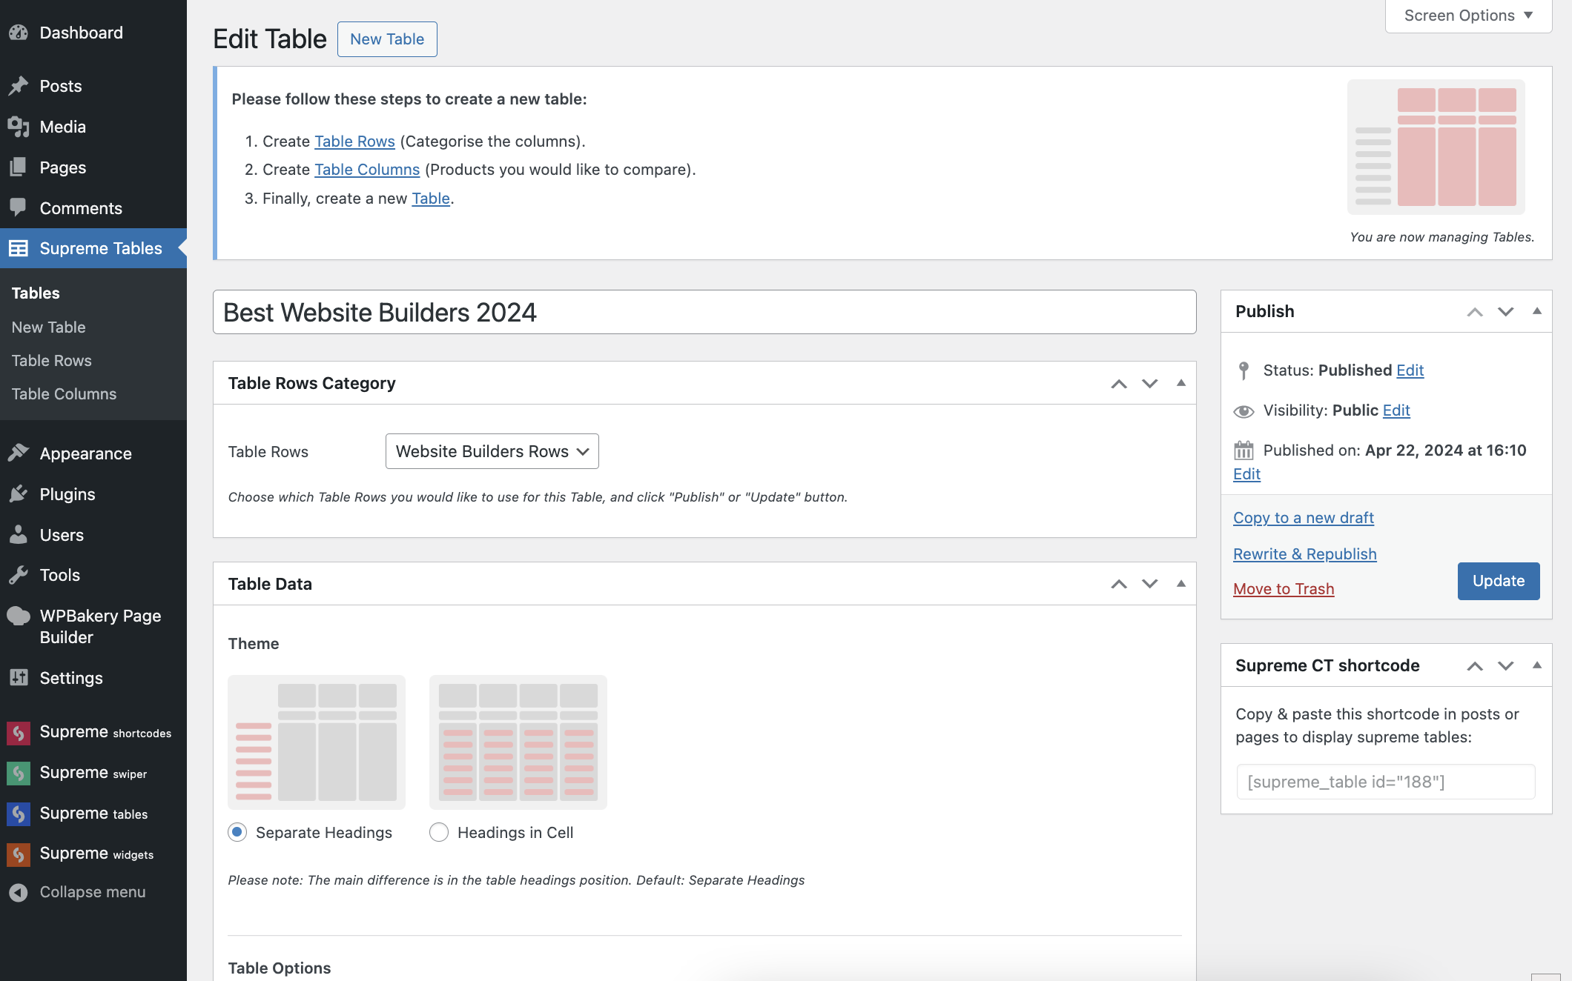Click the Tools wrench icon
This screenshot has width=1572, height=981.
pyautogui.click(x=19, y=575)
